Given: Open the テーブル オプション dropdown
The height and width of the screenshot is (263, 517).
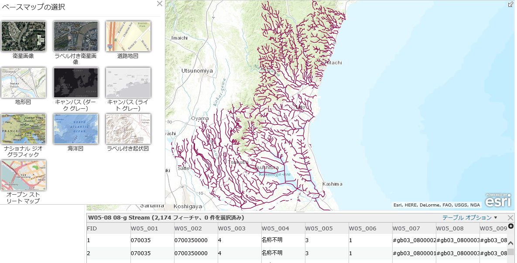Looking at the screenshot, I should click(x=470, y=217).
